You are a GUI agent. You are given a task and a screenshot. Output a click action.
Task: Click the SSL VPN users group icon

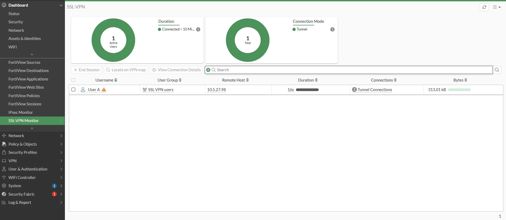(x=145, y=90)
